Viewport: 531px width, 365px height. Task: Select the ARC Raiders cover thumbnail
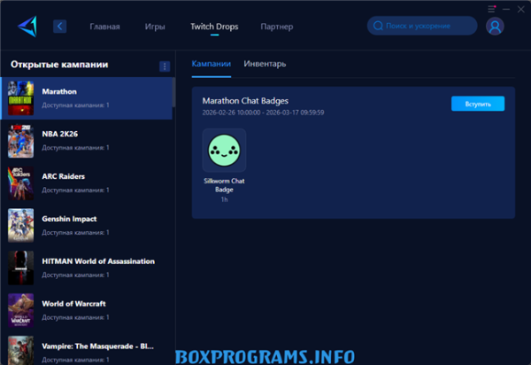pyautogui.click(x=21, y=183)
